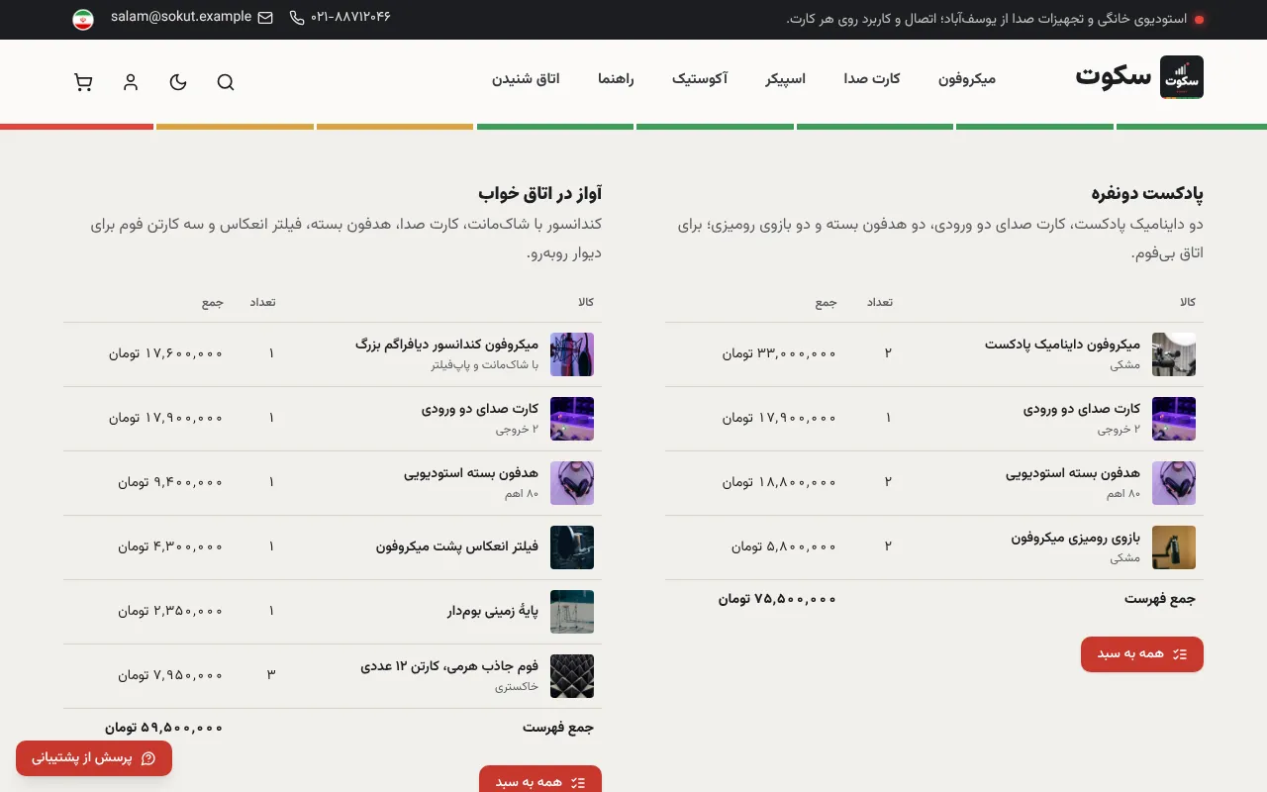The height and width of the screenshot is (792, 1267).
Task: Click the envelope email icon
Action: (x=265, y=18)
